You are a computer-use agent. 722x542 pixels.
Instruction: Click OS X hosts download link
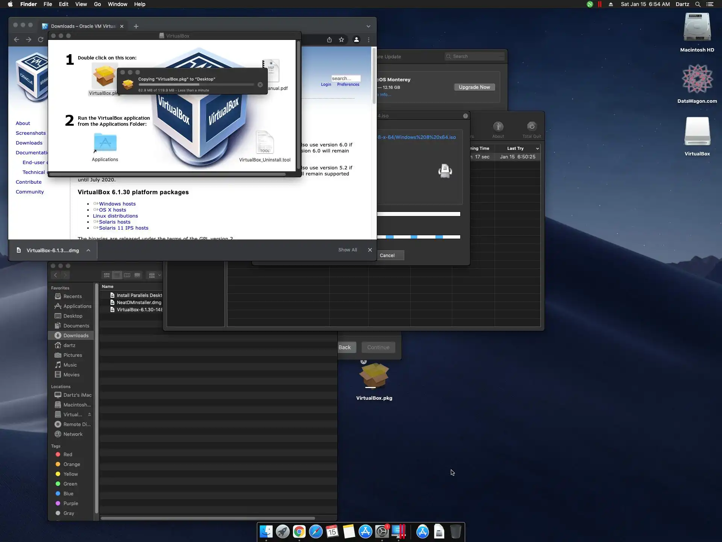(x=112, y=210)
